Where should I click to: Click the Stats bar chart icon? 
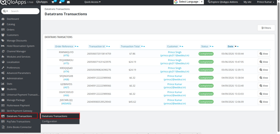pyautogui.click(x=3, y=84)
